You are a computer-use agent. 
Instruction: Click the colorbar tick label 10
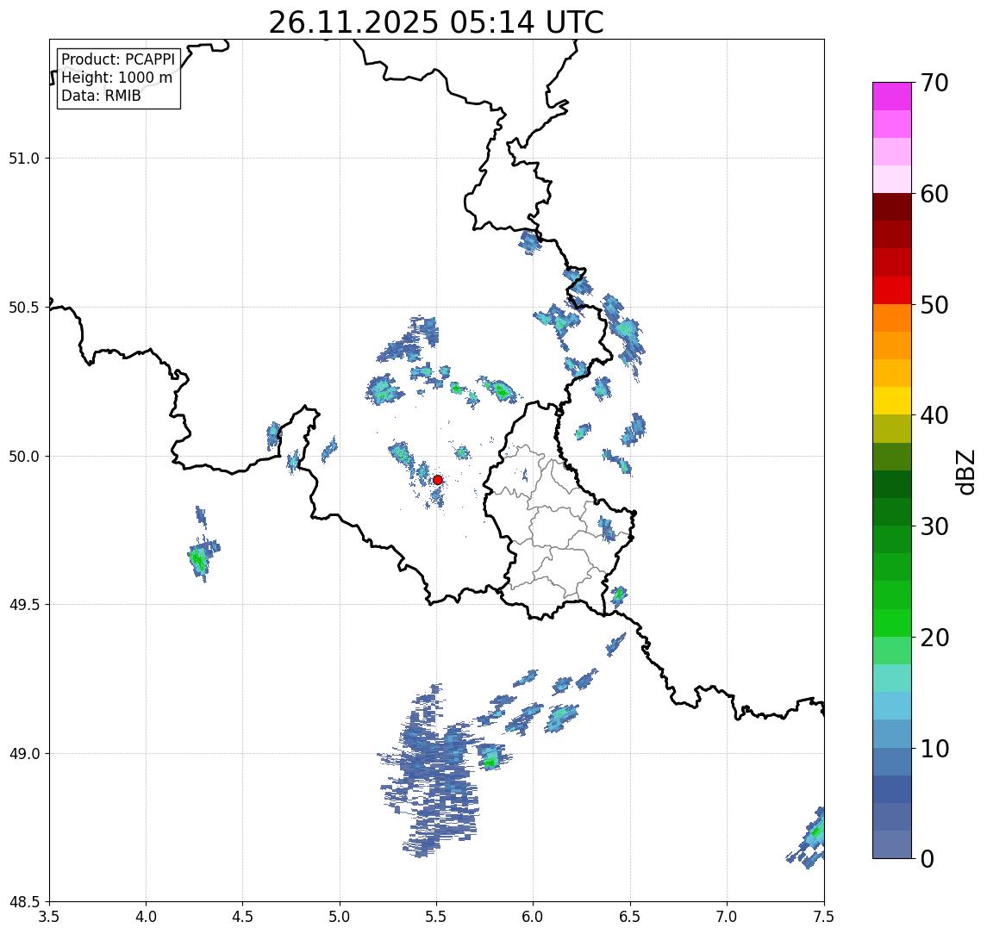pos(934,749)
